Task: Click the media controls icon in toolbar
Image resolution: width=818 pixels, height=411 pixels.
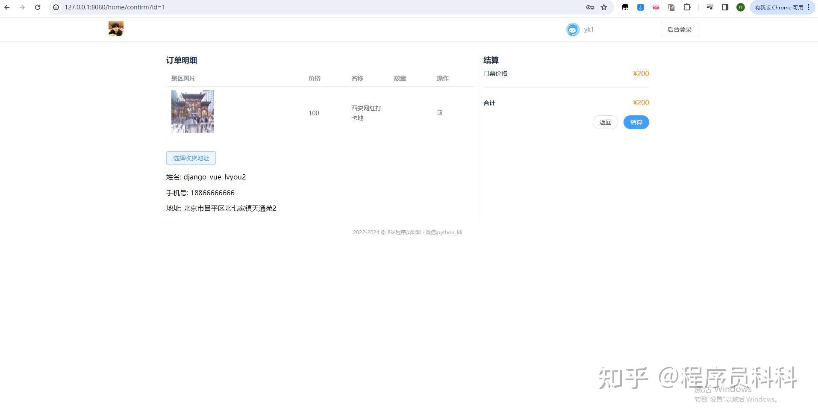Action: point(709,7)
